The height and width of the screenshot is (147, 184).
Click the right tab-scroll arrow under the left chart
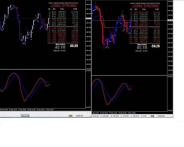(90, 113)
